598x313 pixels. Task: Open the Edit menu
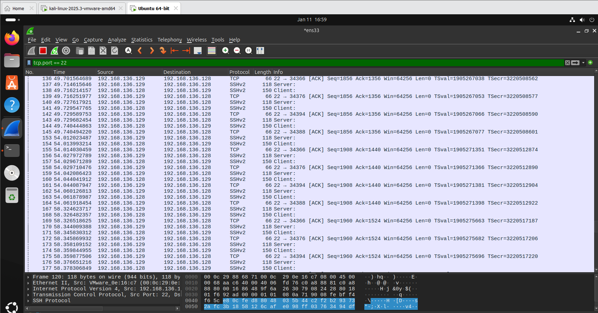pyautogui.click(x=46, y=40)
